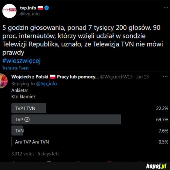The width and height of the screenshot is (170, 170).
Task: Click the @WojciechW13 handle
Action: pos(116,77)
